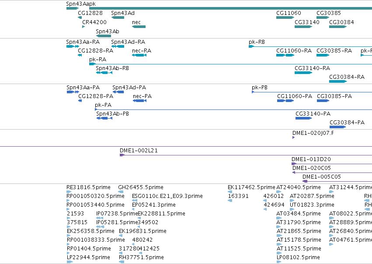
Task: Click the CG30384 gene label
Action: point(341,22)
